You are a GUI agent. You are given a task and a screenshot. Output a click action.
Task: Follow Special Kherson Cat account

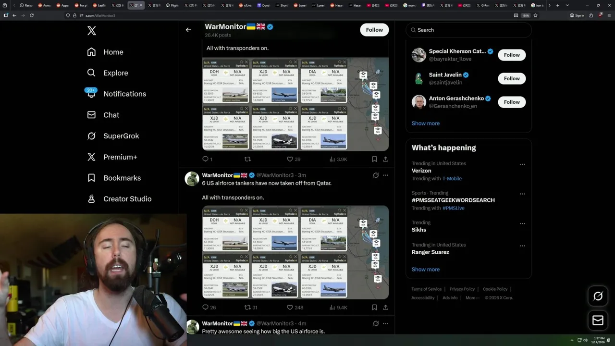pos(512,55)
